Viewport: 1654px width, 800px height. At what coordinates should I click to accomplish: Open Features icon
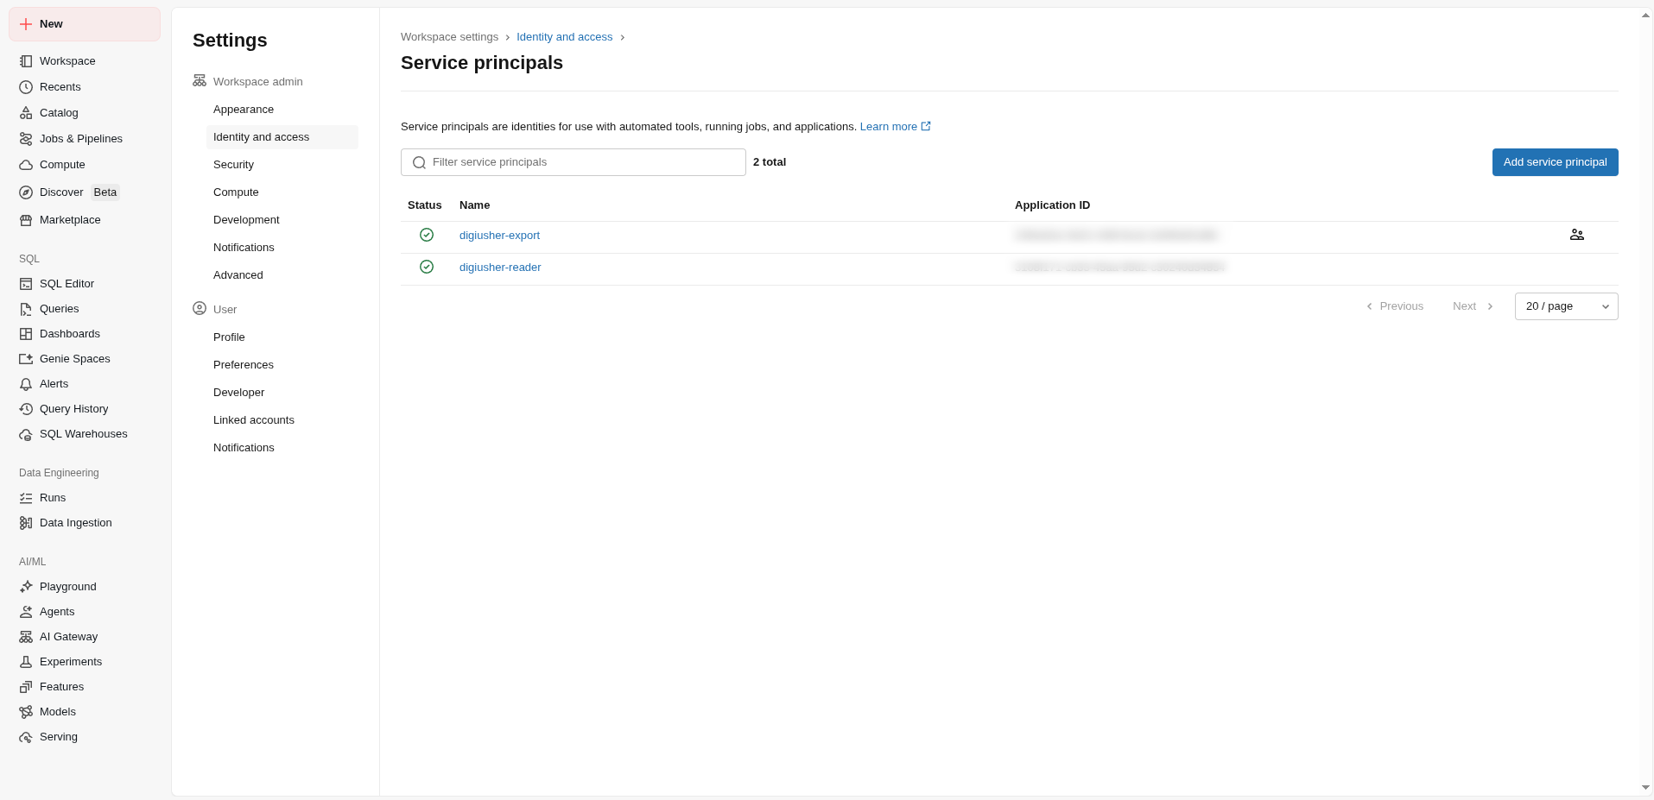point(26,687)
